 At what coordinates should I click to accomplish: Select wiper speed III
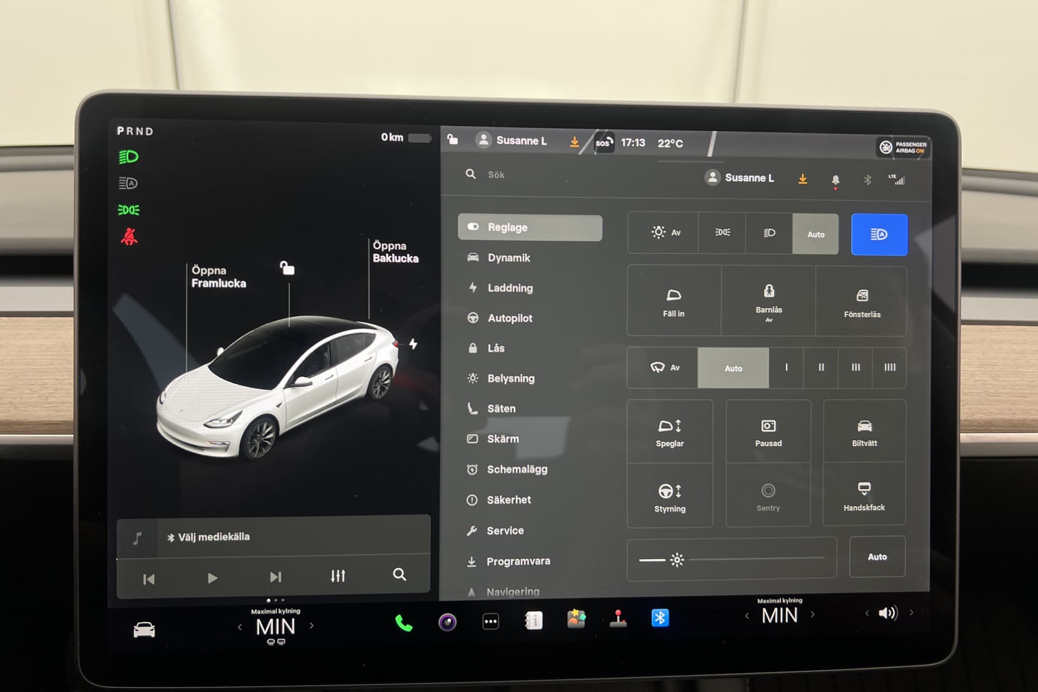click(x=856, y=368)
